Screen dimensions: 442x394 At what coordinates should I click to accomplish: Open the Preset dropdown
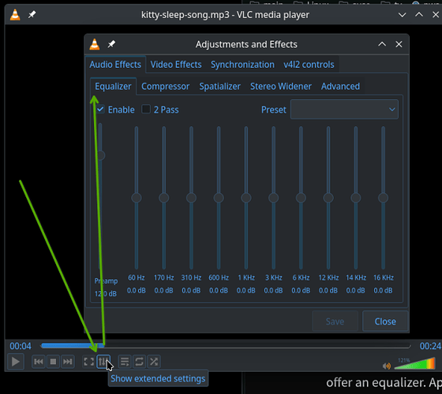[344, 110]
